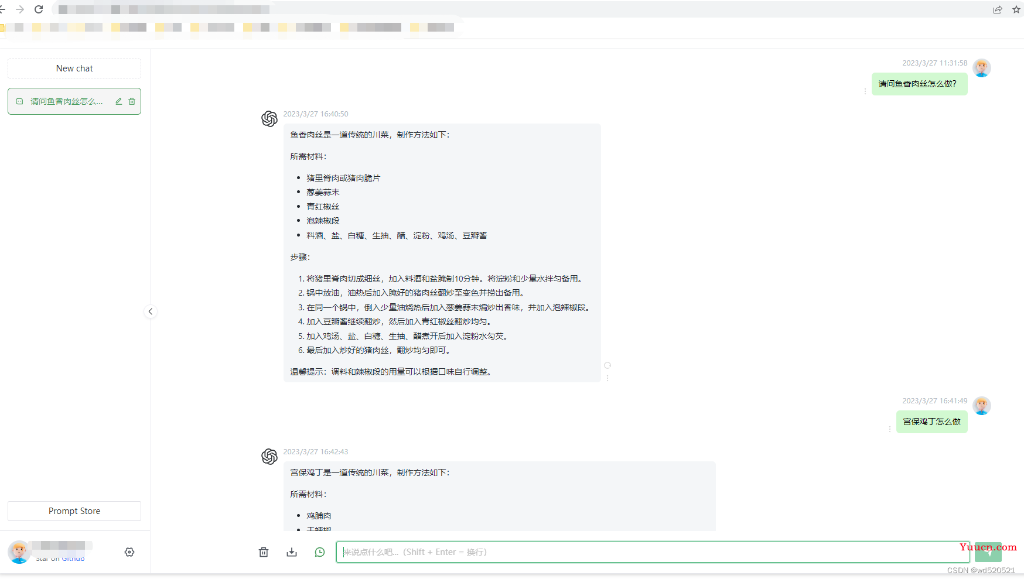
Task: Edit the chat title with pencil icon
Action: point(118,101)
